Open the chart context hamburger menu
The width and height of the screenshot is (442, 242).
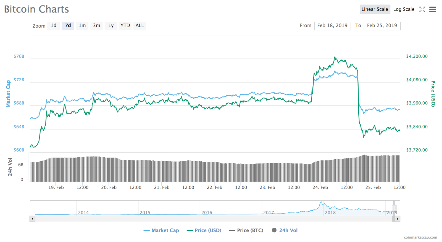pos(433,9)
